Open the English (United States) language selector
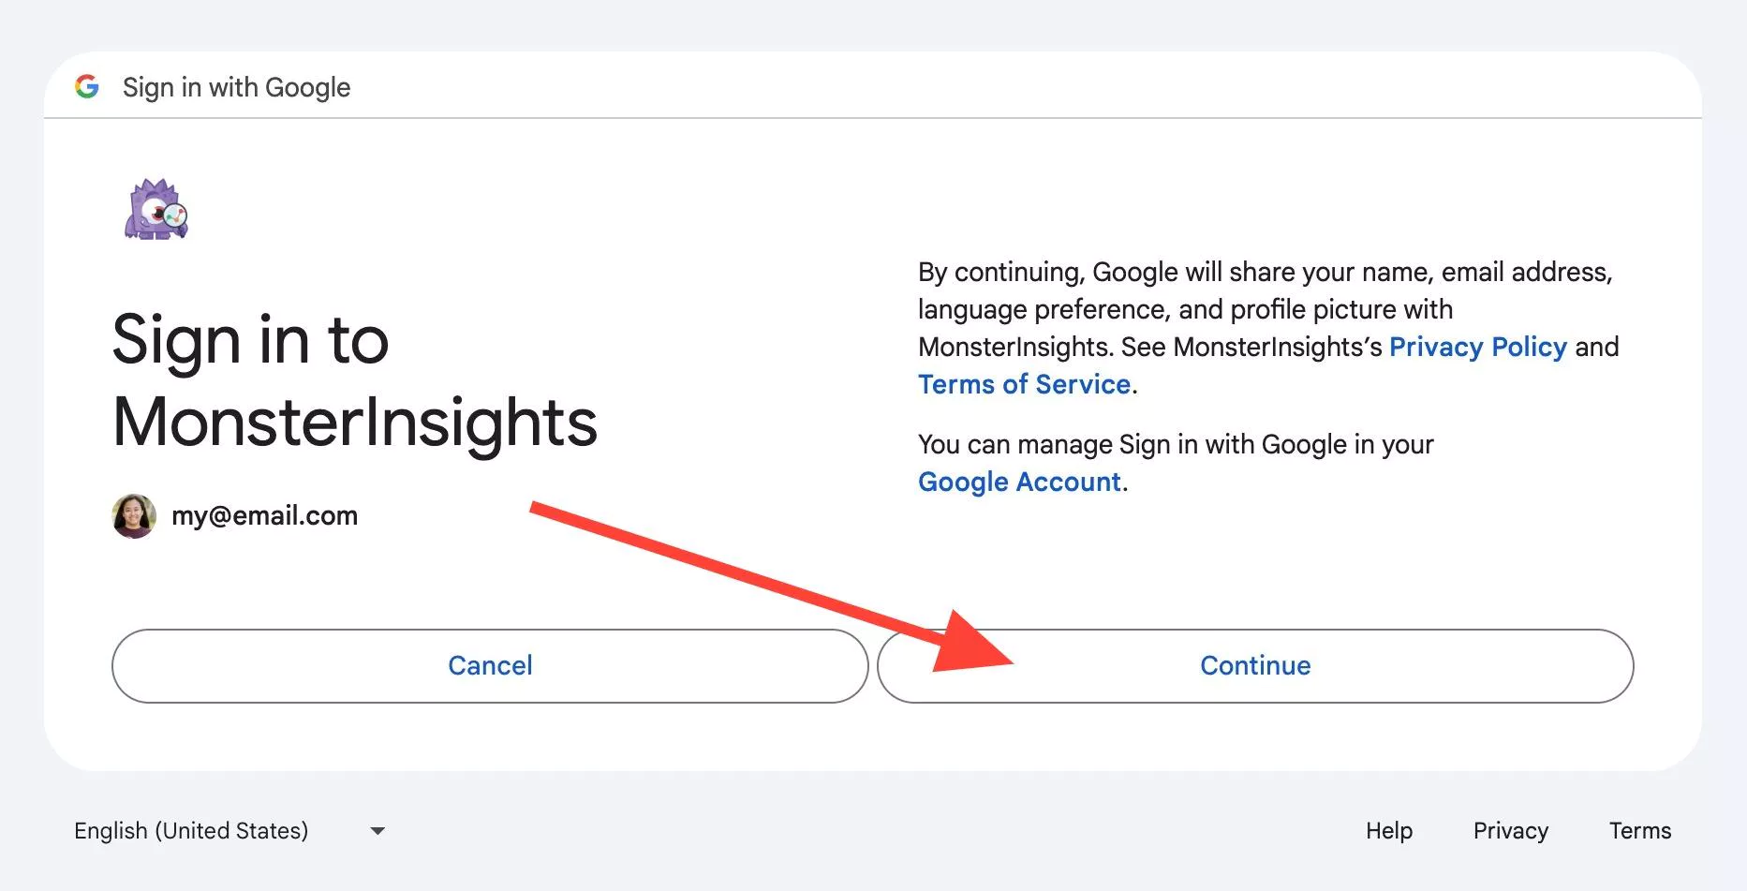Image resolution: width=1747 pixels, height=891 pixels. (x=191, y=831)
